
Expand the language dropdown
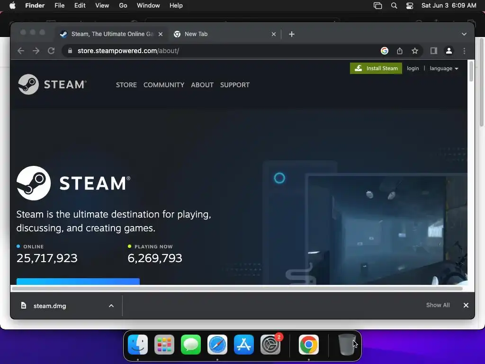tap(444, 68)
